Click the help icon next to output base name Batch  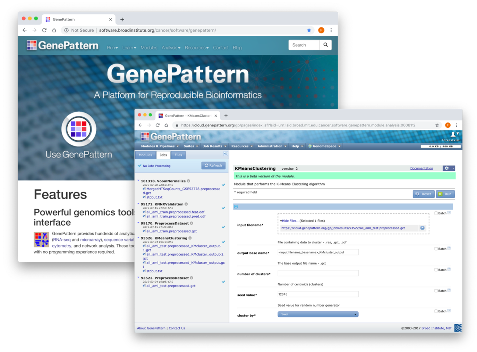[x=449, y=248]
